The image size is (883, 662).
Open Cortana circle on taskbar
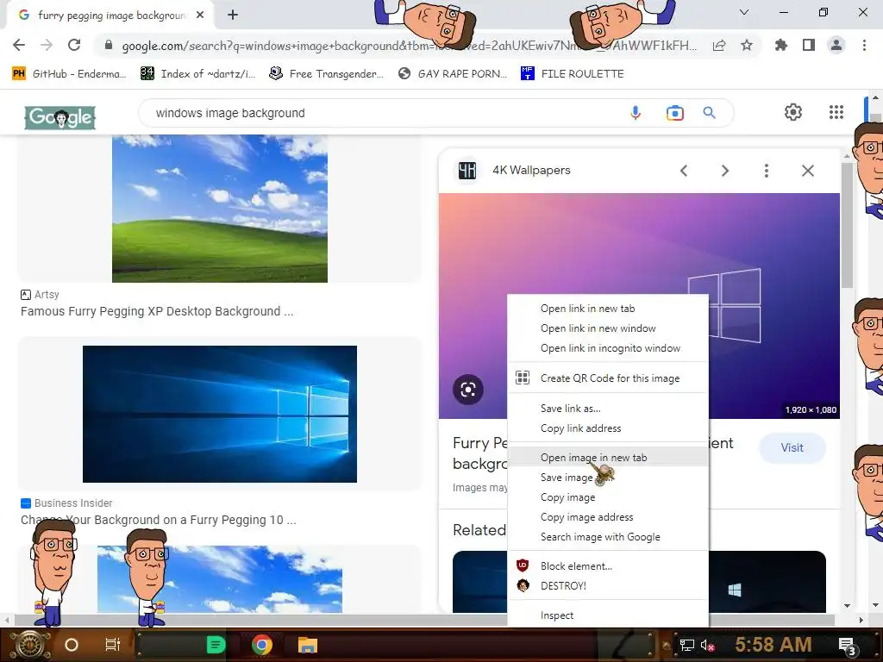[72, 645]
